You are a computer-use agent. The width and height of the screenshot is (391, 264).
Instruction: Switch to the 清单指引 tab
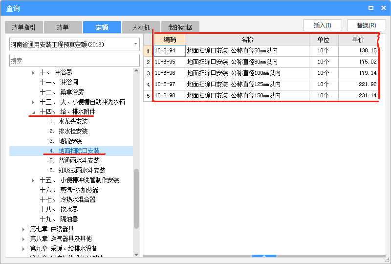pos(24,27)
